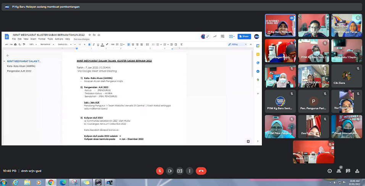Screen dimensions: 365x186
Task: Toggle Bold formatting in the toolbar
Action: 89,44
